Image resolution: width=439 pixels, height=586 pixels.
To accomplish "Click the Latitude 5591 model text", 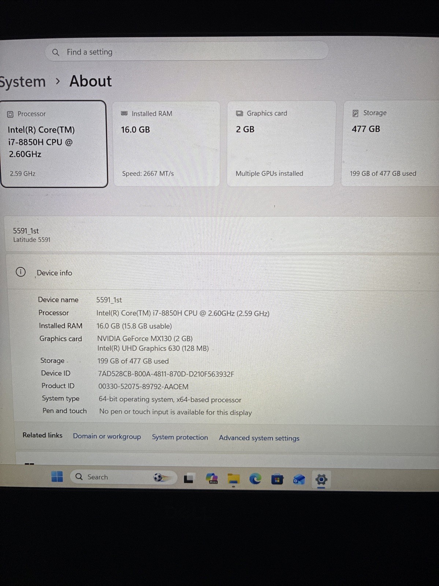I will coord(32,240).
